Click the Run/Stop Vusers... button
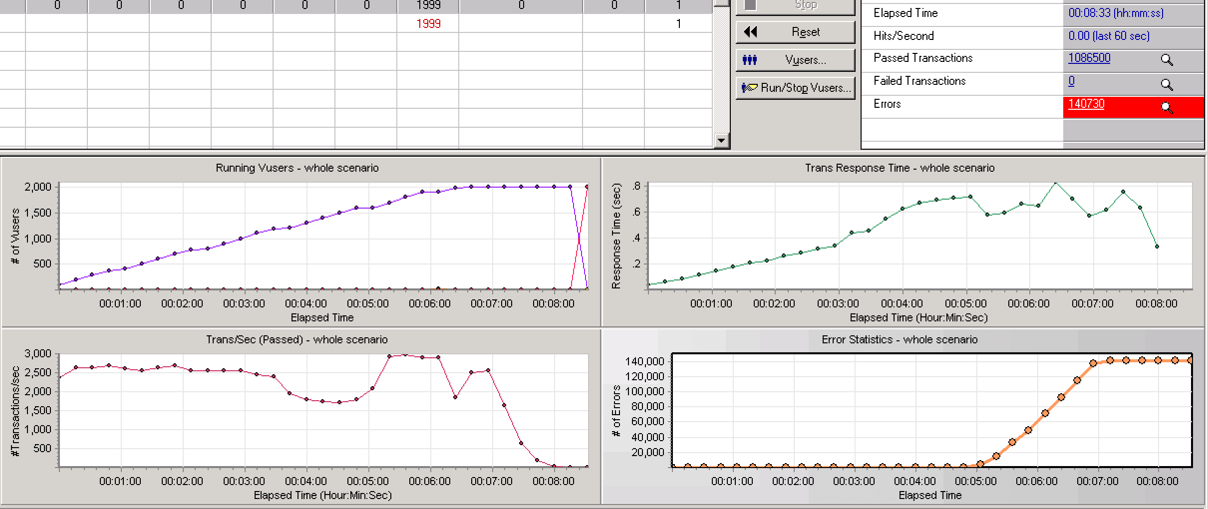The height and width of the screenshot is (509, 1208). pyautogui.click(x=795, y=88)
